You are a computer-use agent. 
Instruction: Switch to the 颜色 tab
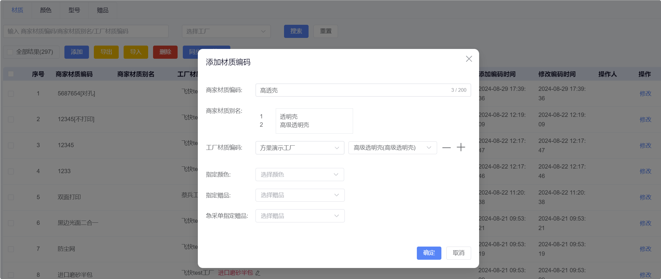click(46, 10)
